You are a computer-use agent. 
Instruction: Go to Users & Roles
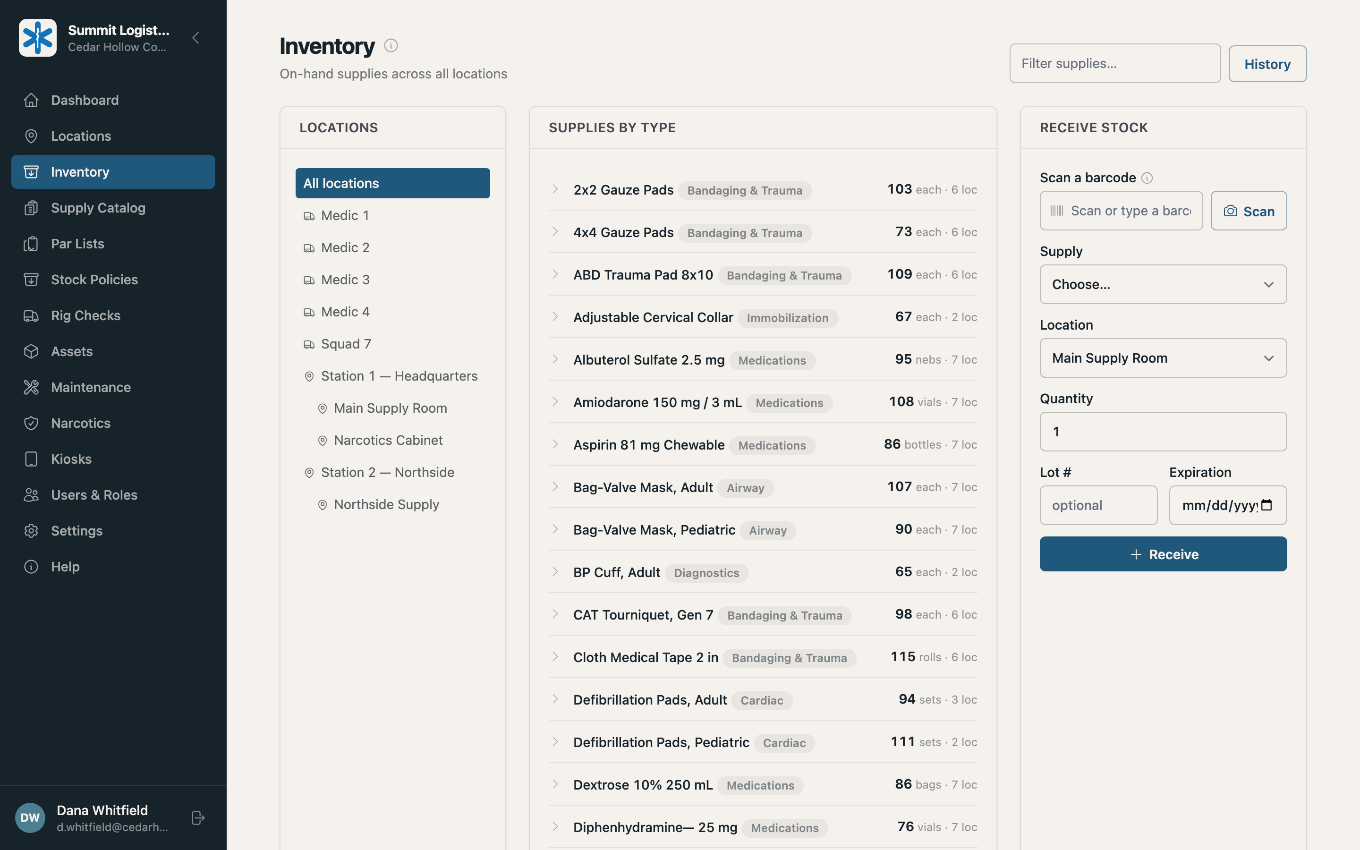pos(113,495)
